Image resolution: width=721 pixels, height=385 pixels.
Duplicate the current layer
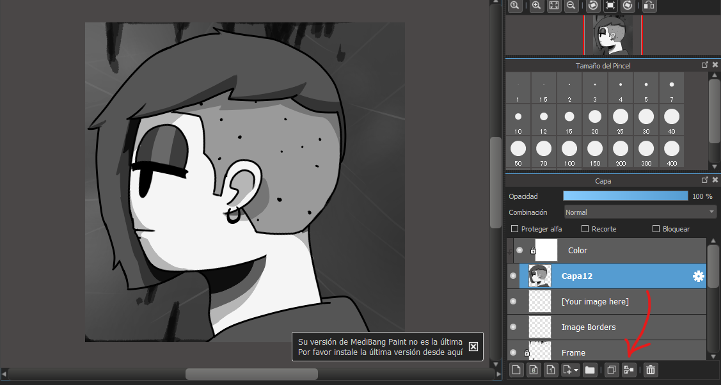pos(611,370)
